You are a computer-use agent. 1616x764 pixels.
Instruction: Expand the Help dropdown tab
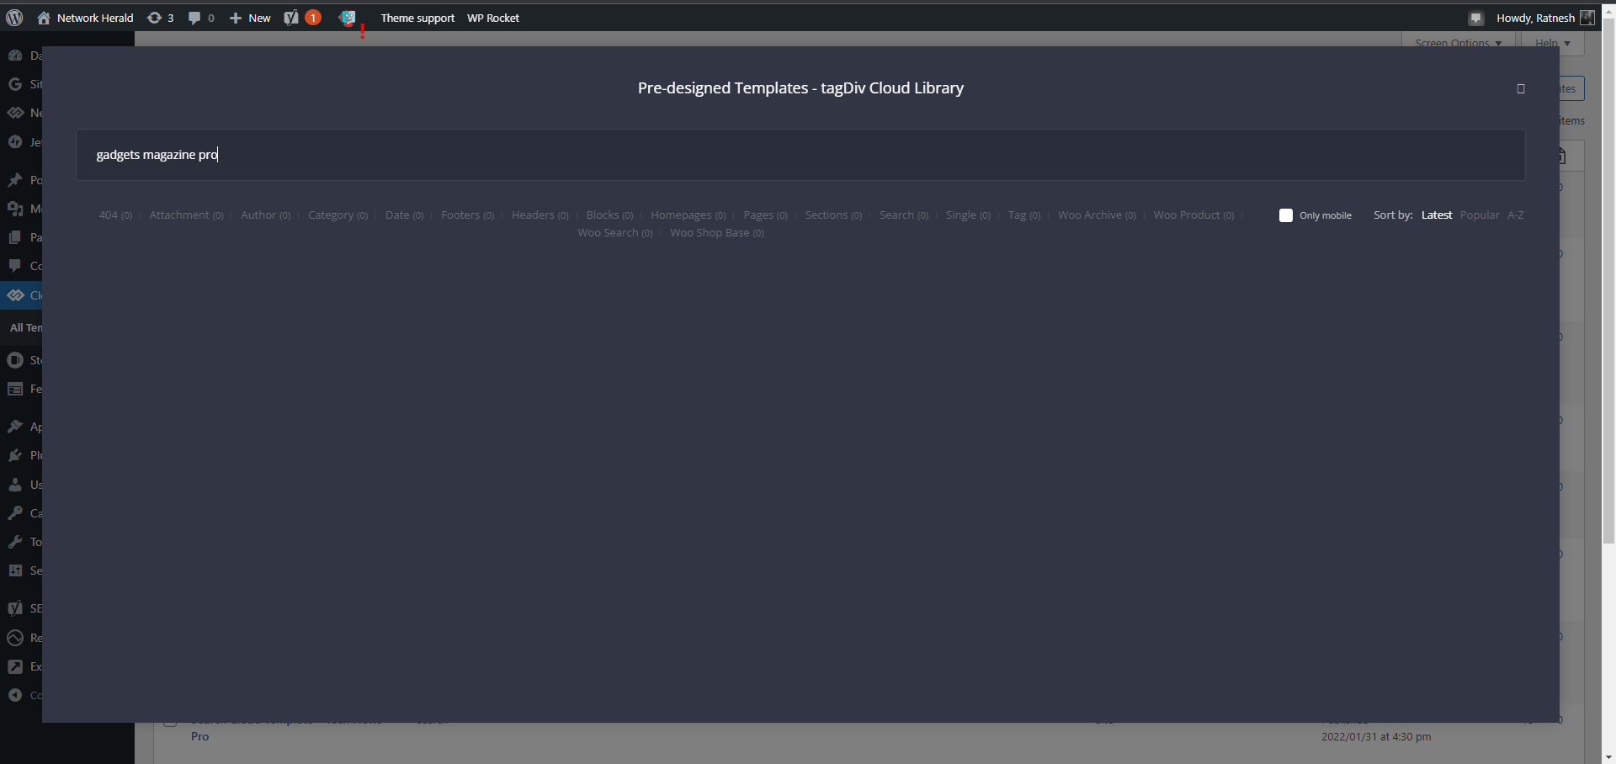click(1553, 43)
